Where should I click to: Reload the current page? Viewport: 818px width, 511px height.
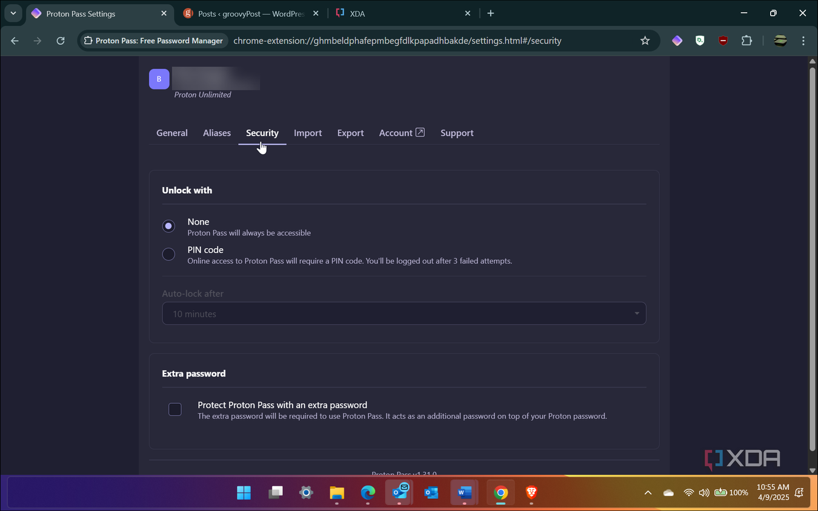click(x=61, y=41)
